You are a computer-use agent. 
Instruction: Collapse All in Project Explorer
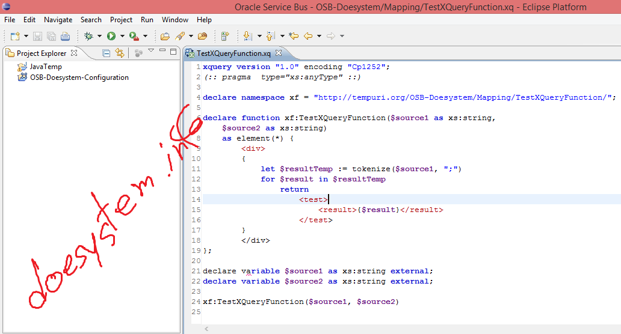(x=106, y=53)
